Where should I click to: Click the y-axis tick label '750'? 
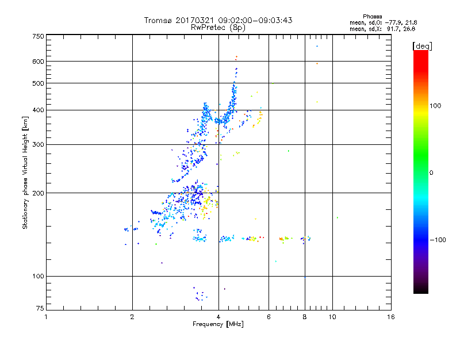coord(38,36)
